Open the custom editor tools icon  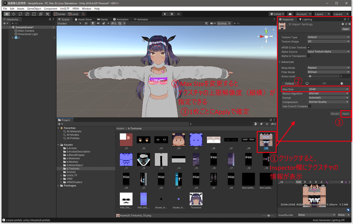[47, 14]
